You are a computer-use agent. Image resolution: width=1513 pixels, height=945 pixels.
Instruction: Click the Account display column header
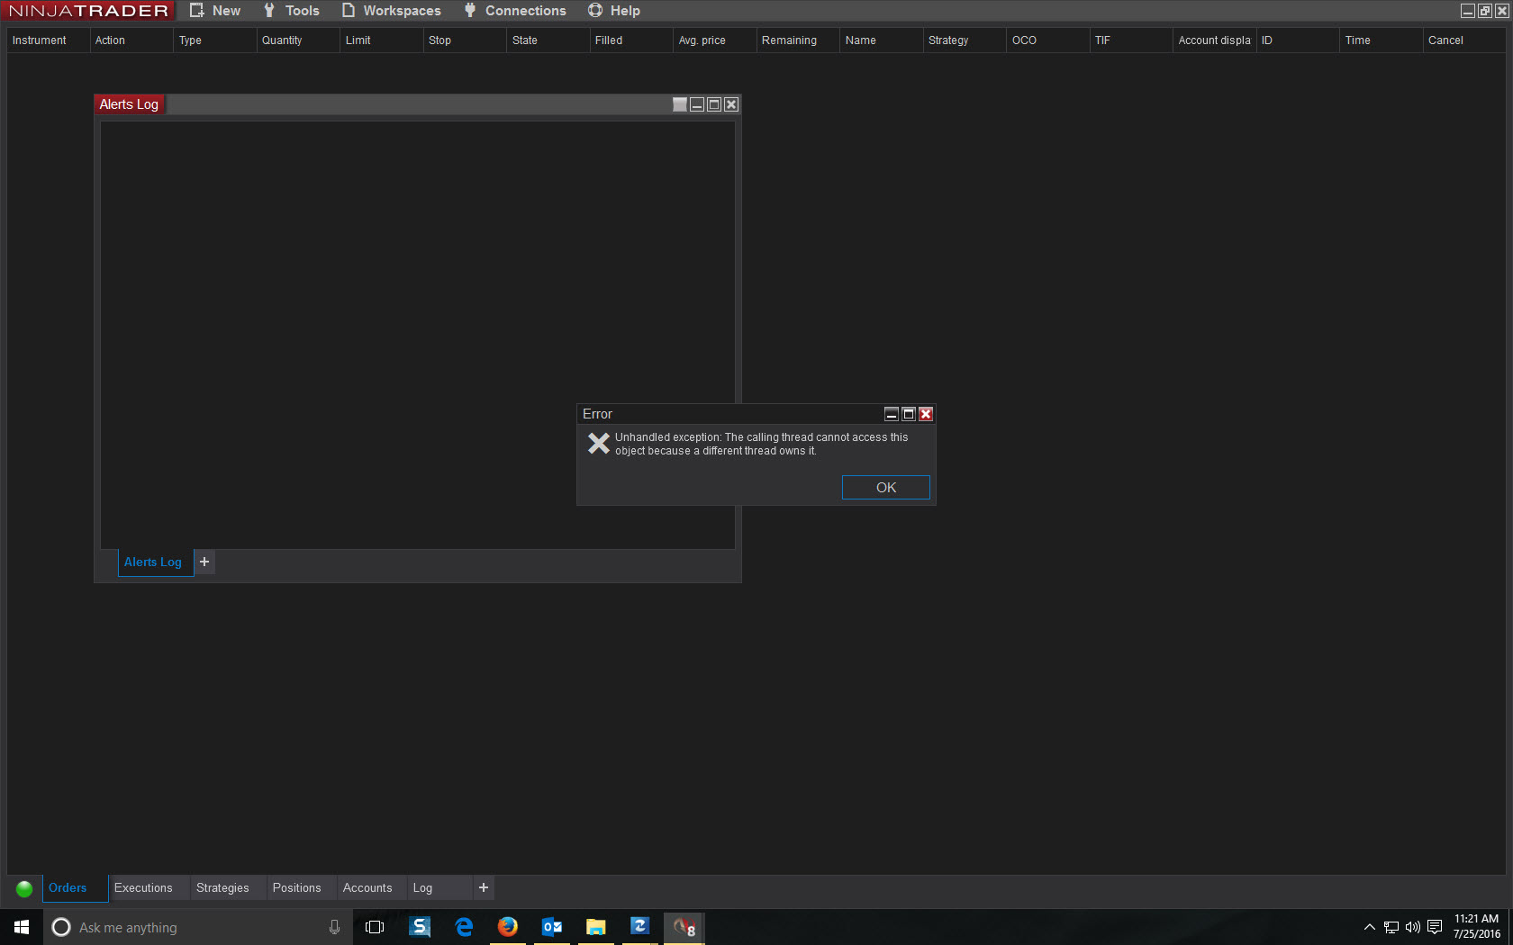coord(1214,40)
